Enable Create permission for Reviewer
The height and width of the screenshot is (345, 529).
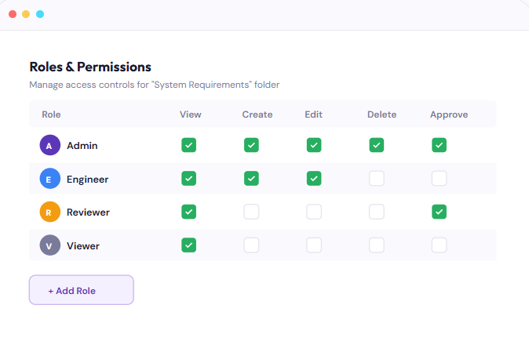pyautogui.click(x=251, y=212)
